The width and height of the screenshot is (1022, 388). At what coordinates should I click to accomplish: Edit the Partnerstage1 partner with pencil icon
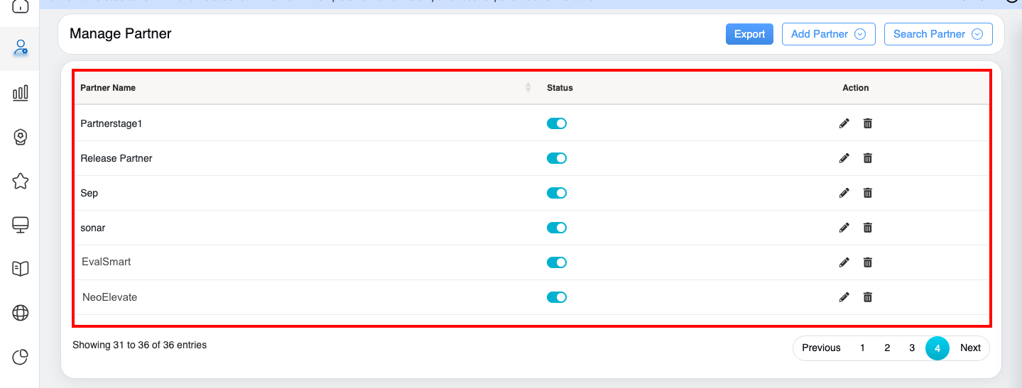tap(844, 123)
